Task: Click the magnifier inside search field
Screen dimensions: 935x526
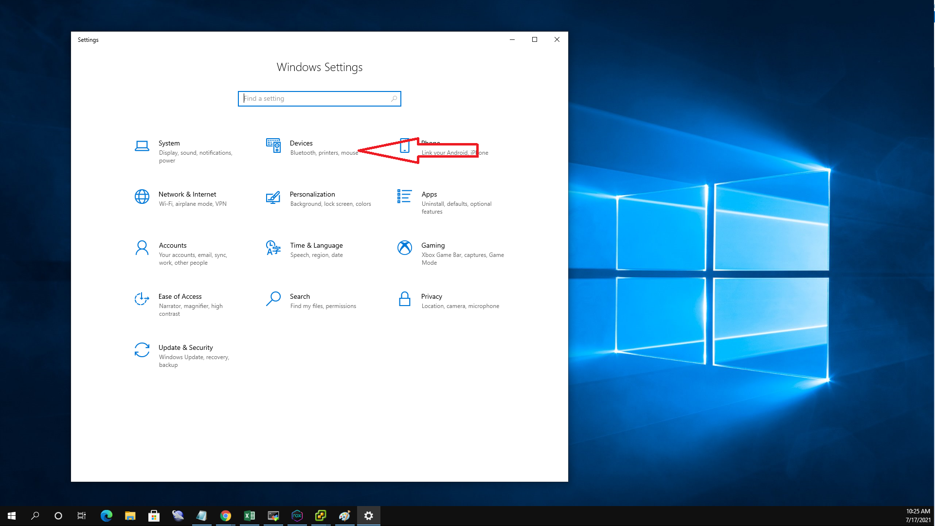Action: pos(394,99)
